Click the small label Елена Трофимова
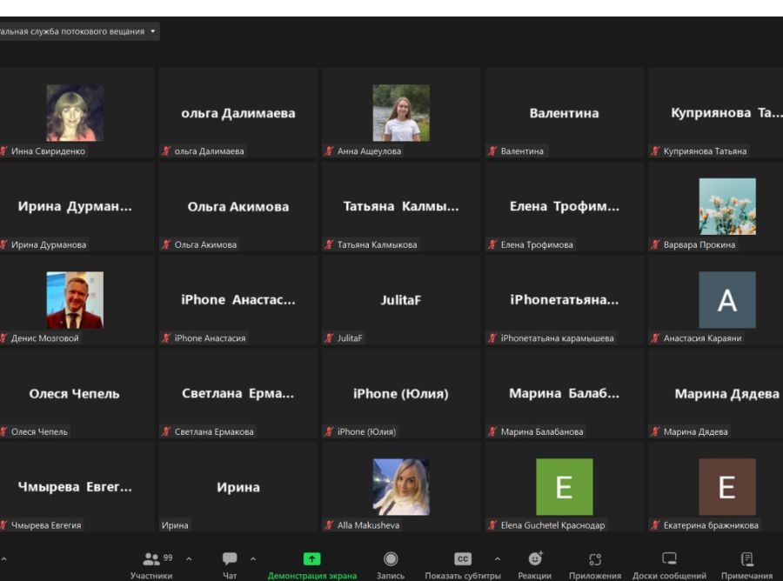 click(x=537, y=244)
